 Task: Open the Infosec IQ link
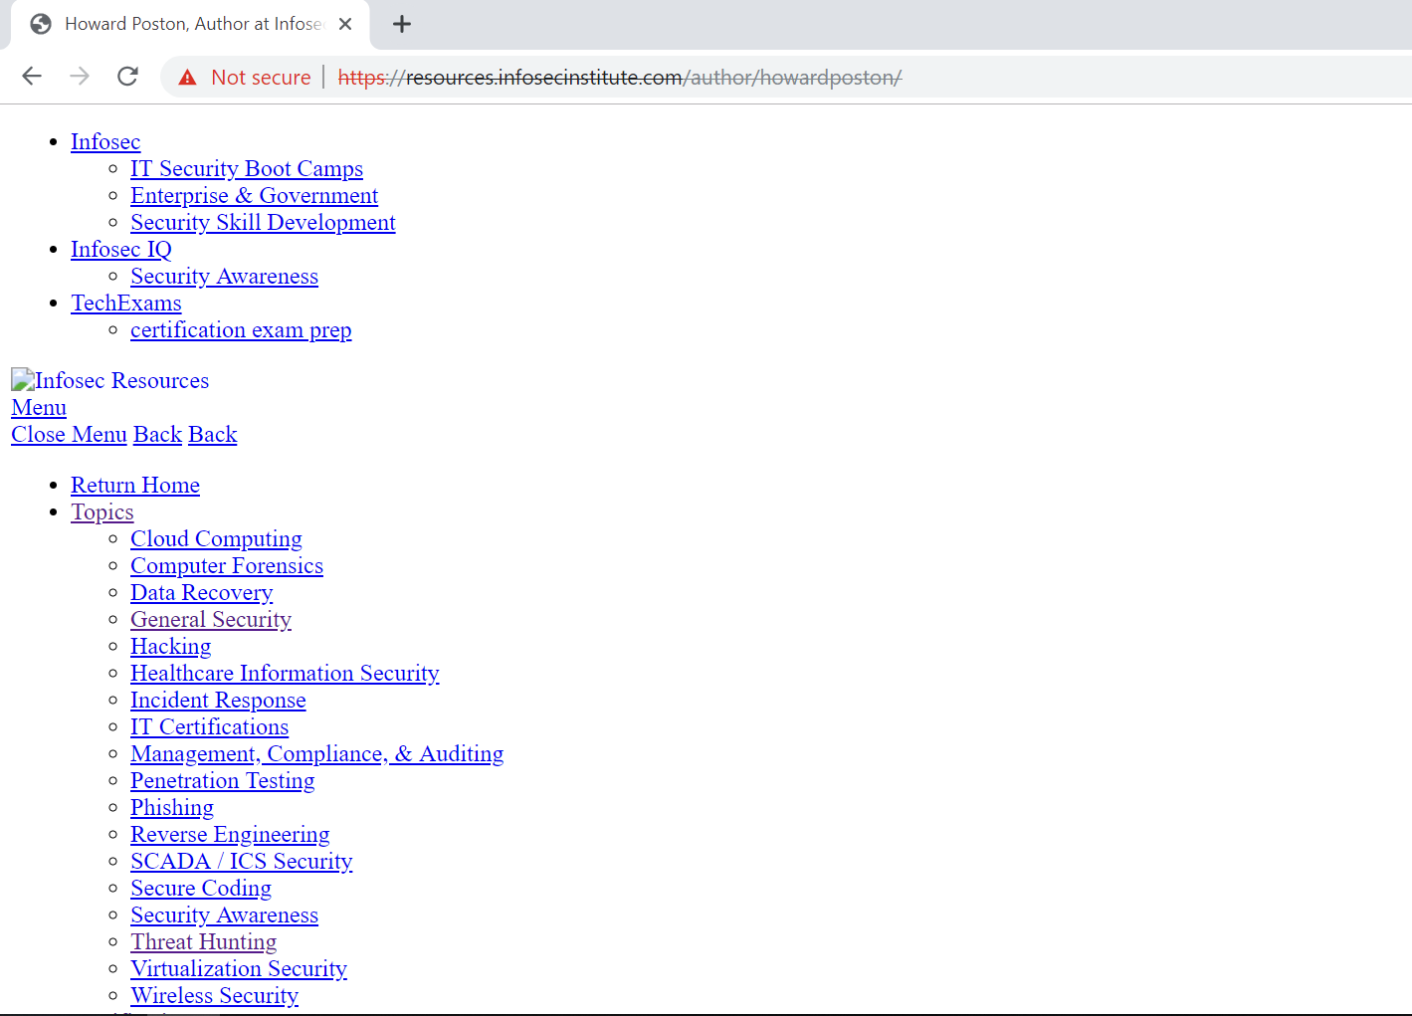click(120, 250)
